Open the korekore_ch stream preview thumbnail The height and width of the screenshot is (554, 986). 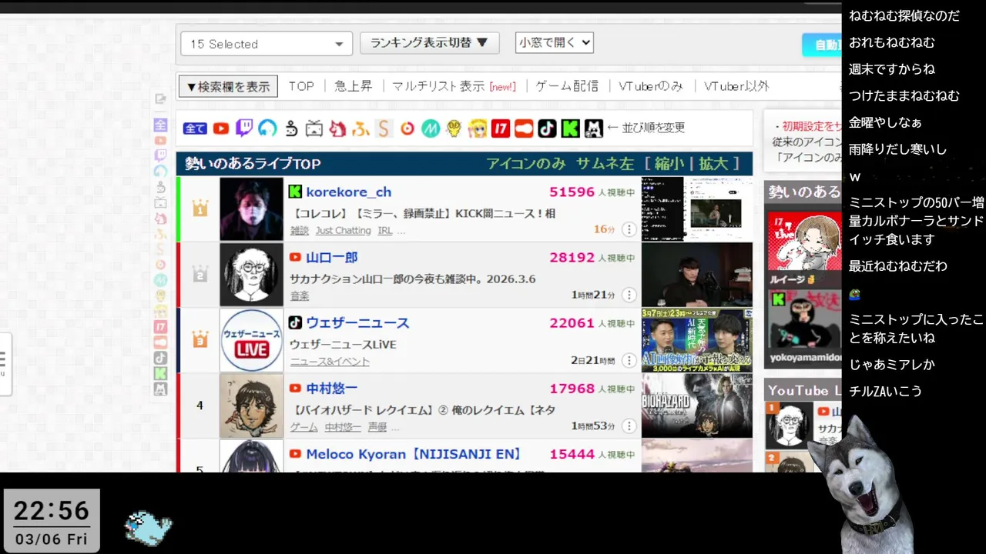point(696,209)
